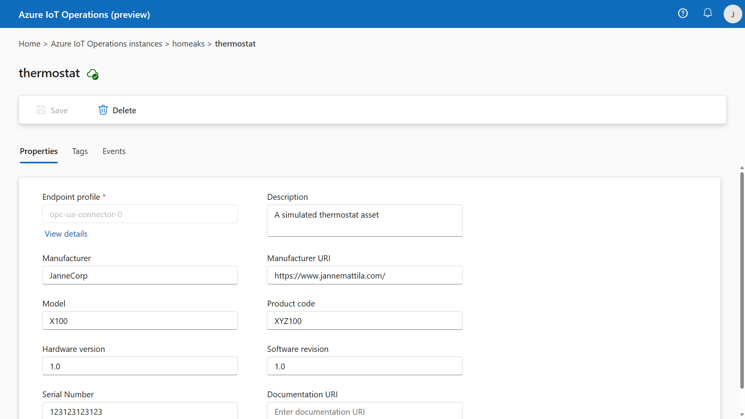Click the Delete button label
The height and width of the screenshot is (419, 745).
coord(124,111)
